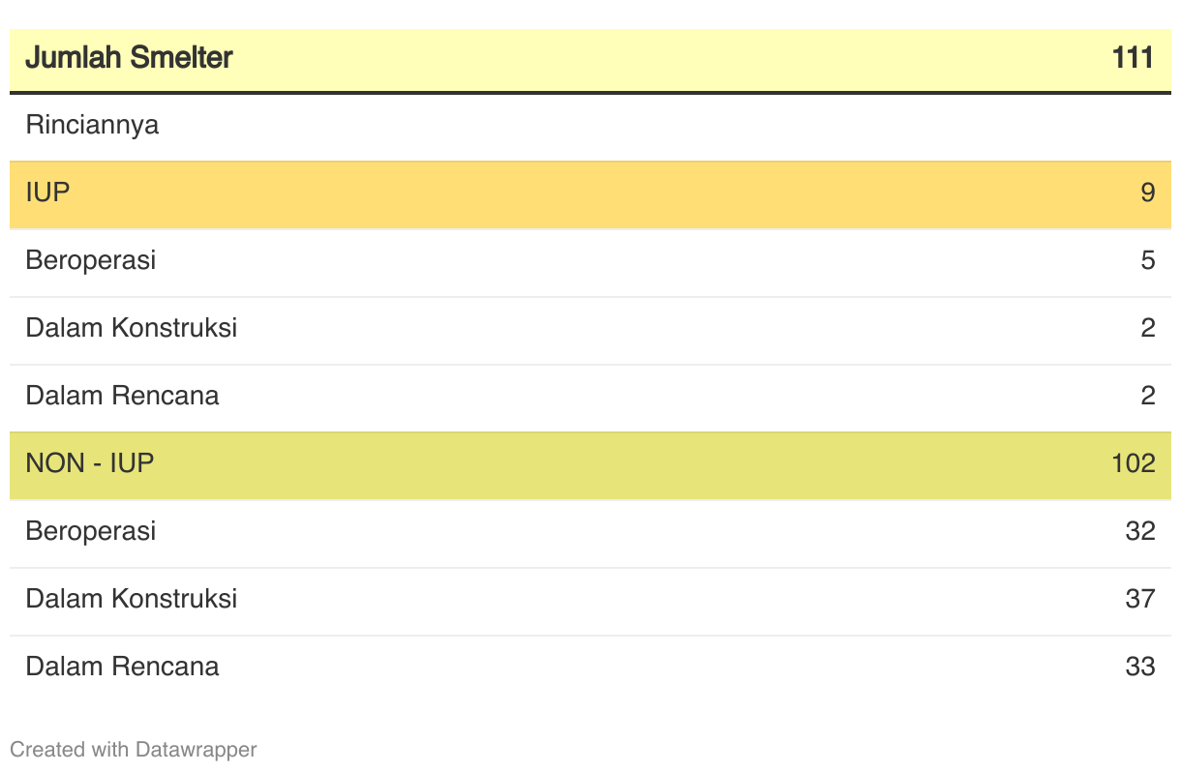This screenshot has height=772, width=1181.
Task: Click the orange IUP row label
Action: (x=48, y=193)
